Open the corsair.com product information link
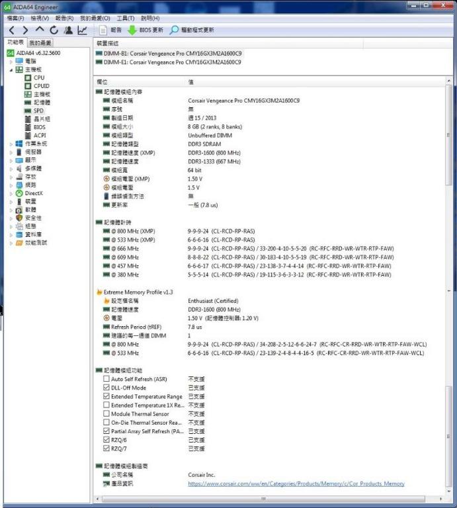Viewport: 457px width, 508px height. [296, 484]
